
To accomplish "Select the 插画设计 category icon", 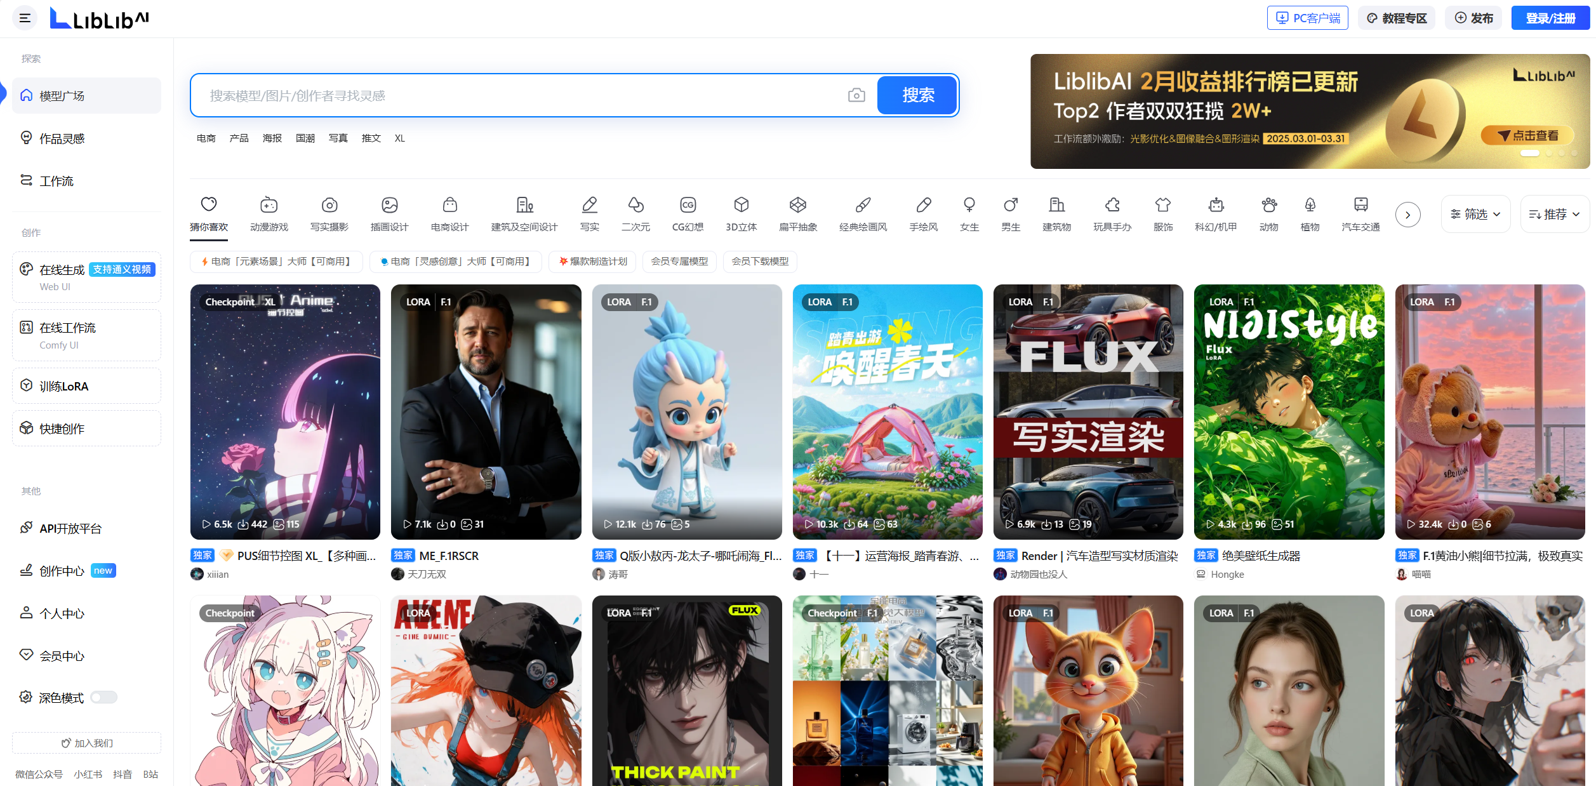I will point(390,213).
